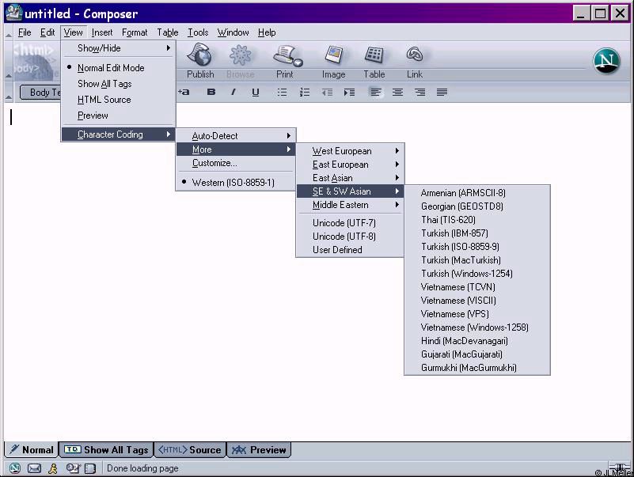
Task: Indent the paragraph
Action: point(349,93)
